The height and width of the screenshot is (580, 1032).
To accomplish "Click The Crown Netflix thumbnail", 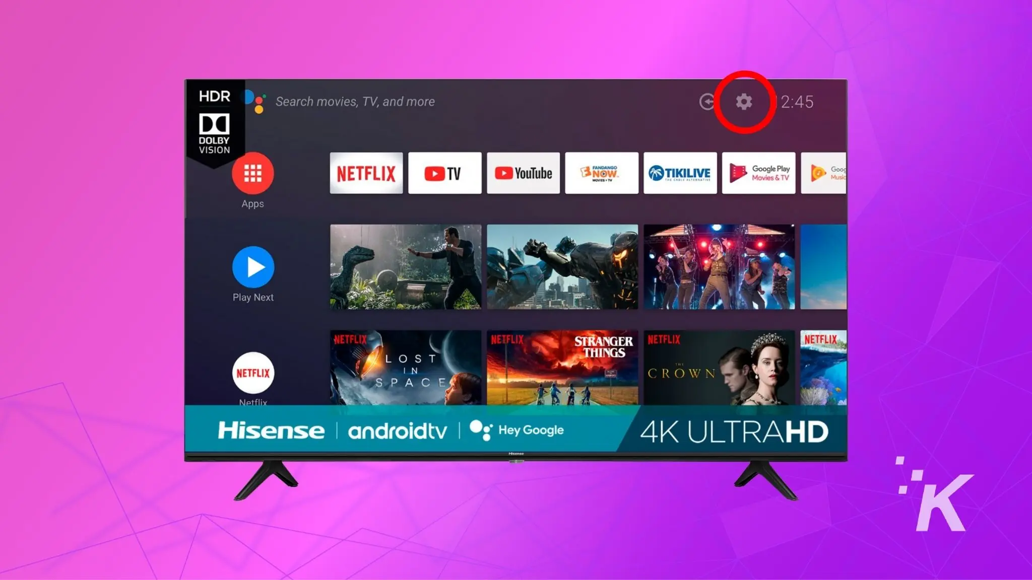I will click(717, 368).
